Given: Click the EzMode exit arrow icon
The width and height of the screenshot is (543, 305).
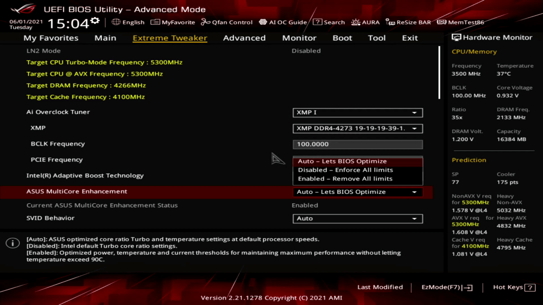Looking at the screenshot, I should click(x=468, y=288).
